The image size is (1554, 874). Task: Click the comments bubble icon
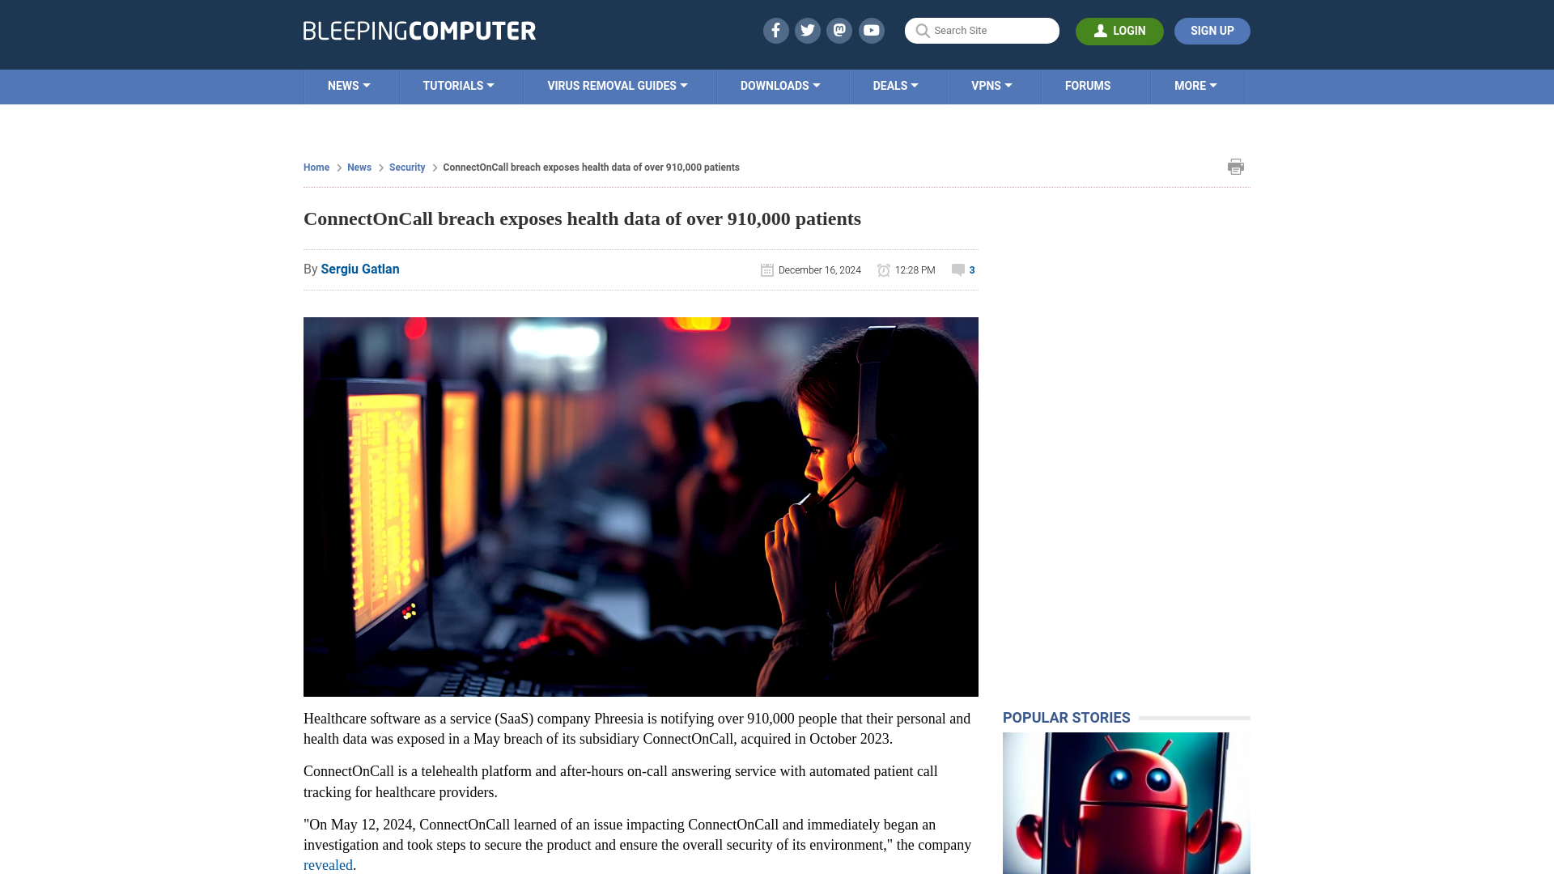coord(958,270)
